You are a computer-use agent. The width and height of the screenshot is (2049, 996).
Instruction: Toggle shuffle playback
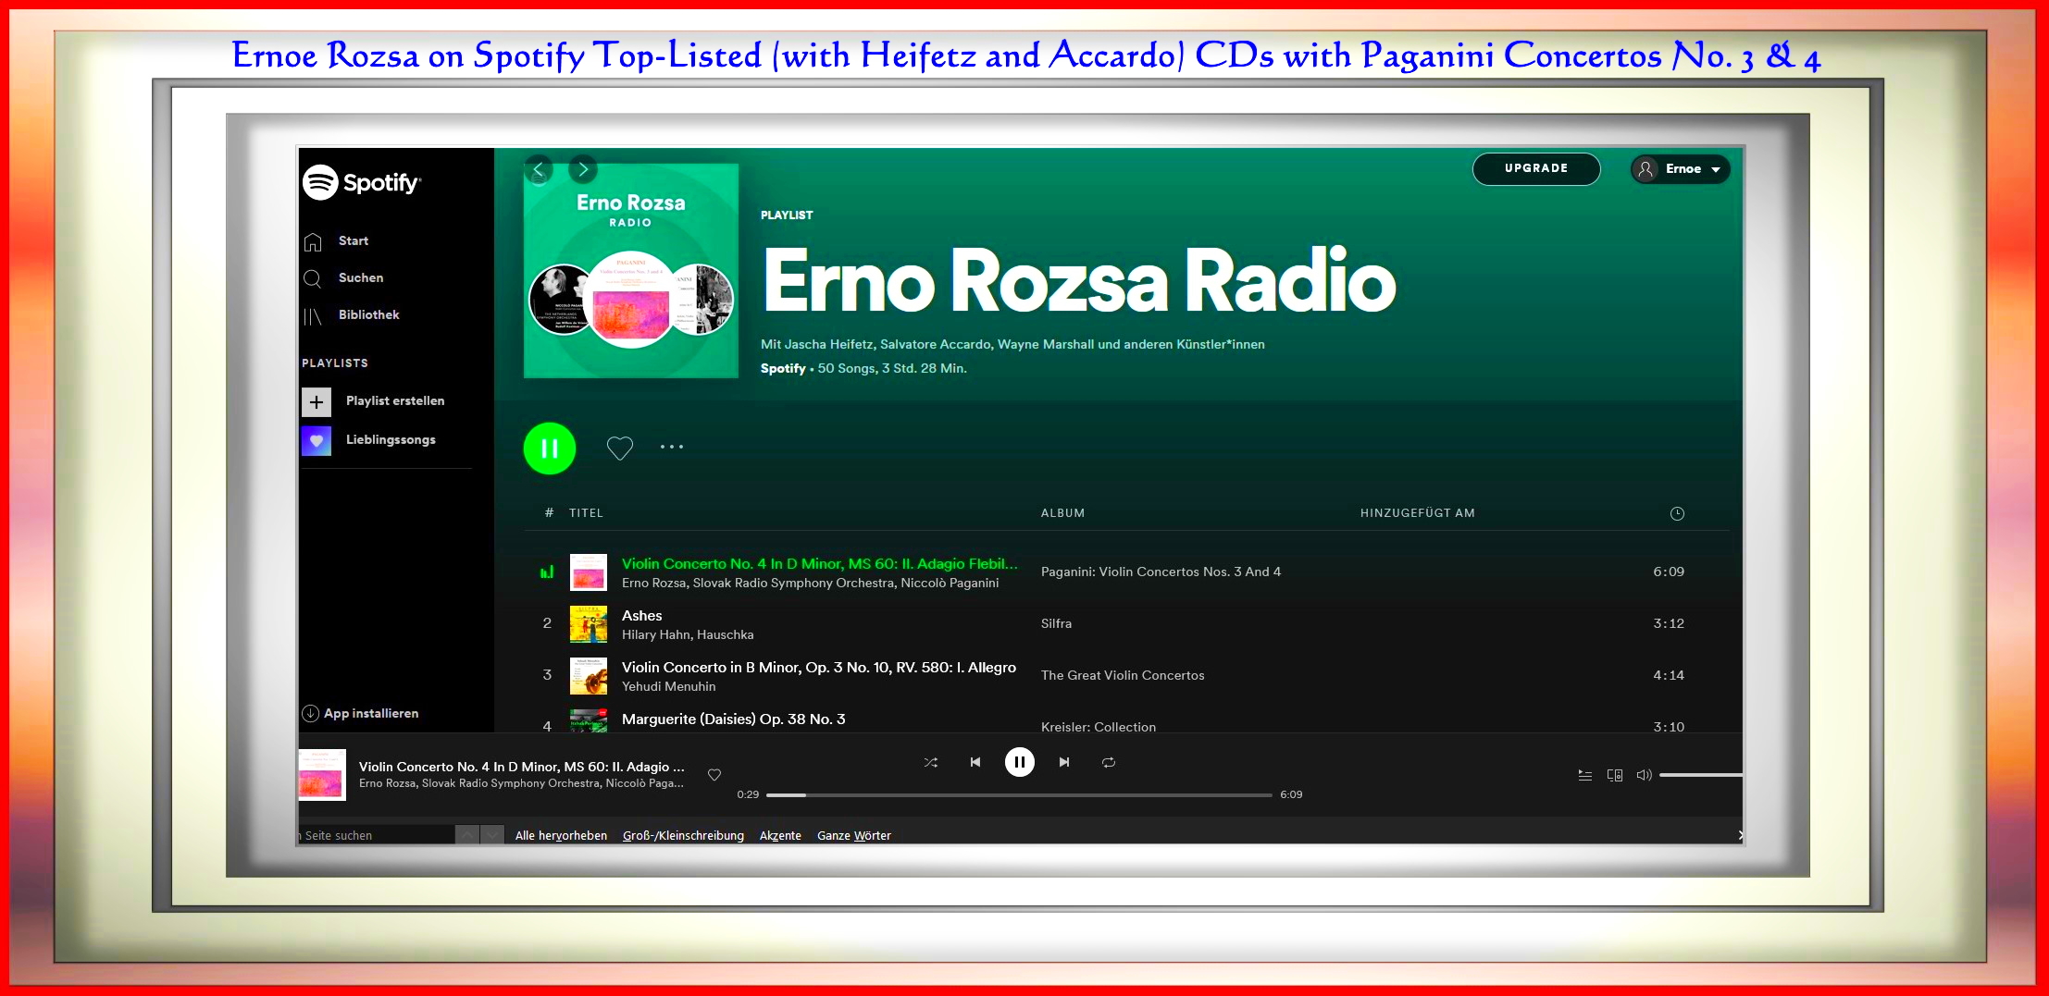(x=931, y=762)
